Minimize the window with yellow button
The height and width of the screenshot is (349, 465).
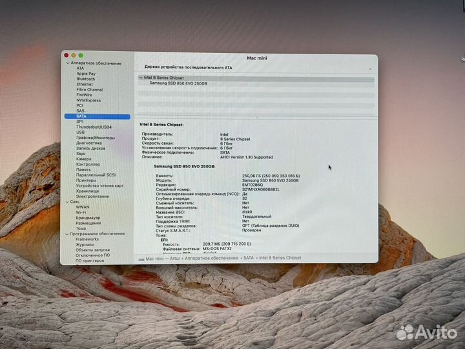point(73,56)
